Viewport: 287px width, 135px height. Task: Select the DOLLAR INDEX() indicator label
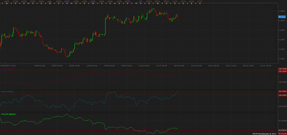coord(9,114)
